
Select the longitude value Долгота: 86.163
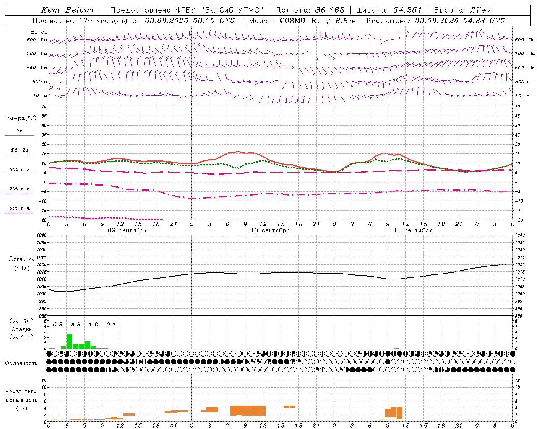310,10
